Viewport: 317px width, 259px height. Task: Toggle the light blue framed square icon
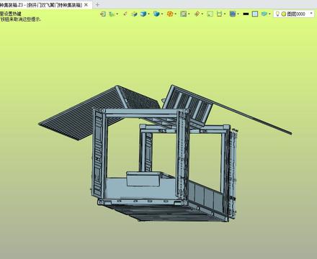click(x=255, y=14)
